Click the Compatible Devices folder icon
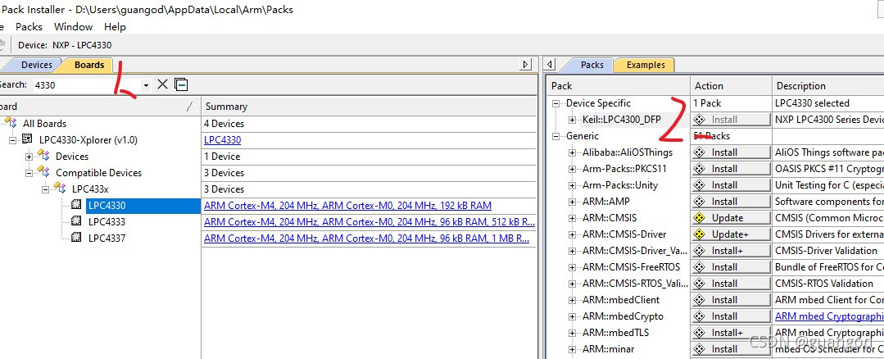This screenshot has width=884, height=359. [x=43, y=172]
